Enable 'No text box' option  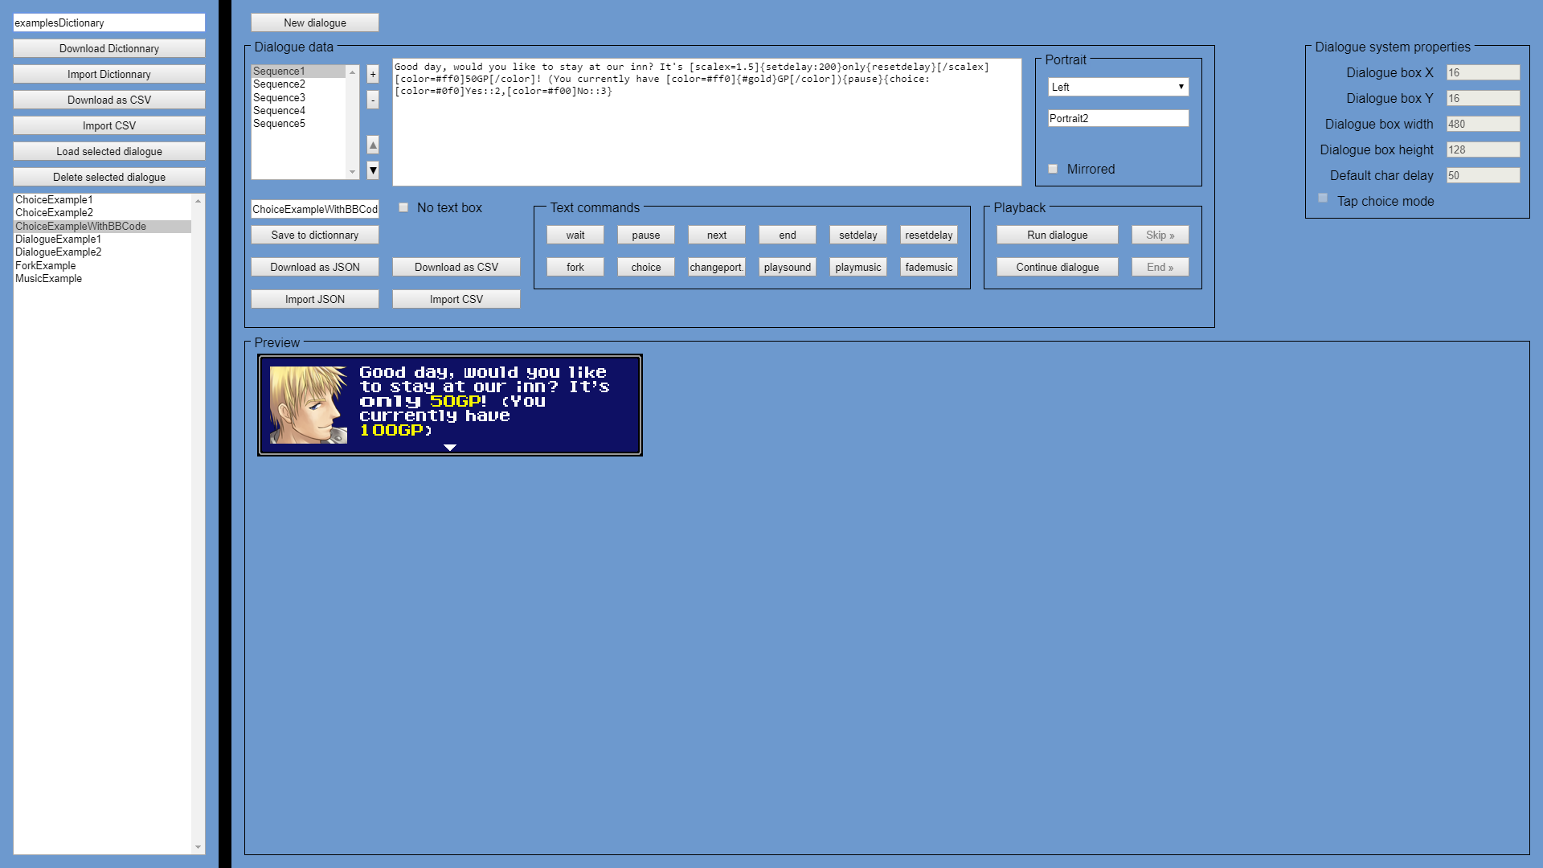pos(403,207)
